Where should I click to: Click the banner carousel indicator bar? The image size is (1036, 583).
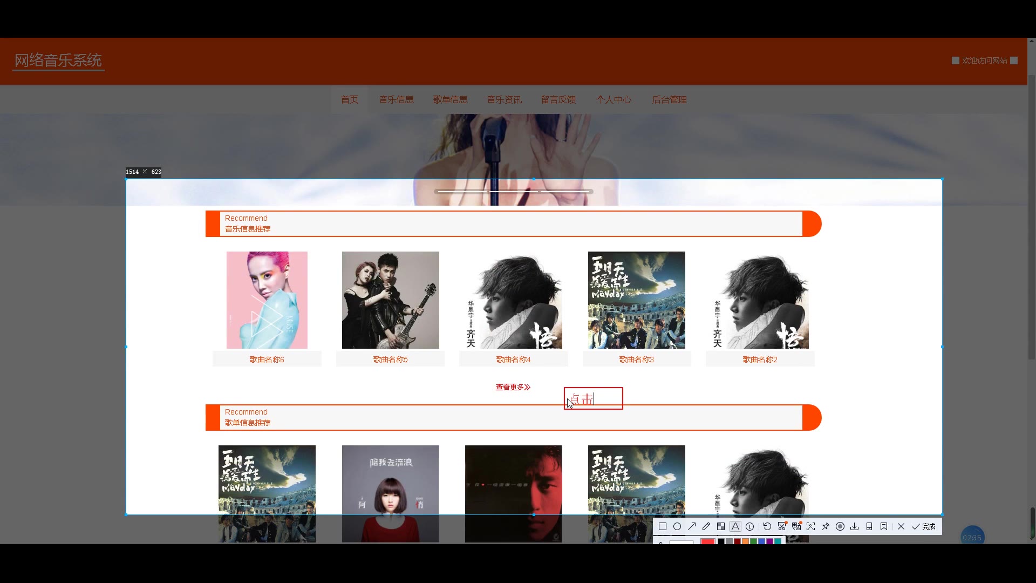pyautogui.click(x=513, y=192)
